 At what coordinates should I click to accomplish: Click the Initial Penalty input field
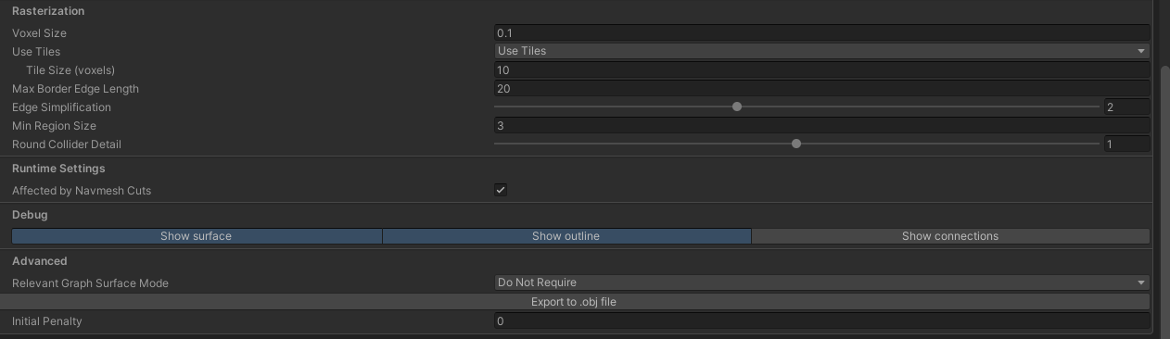[821, 321]
